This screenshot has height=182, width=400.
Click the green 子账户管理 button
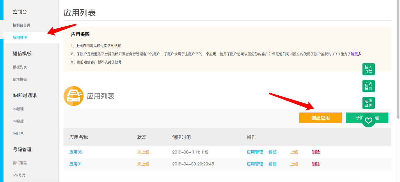pyautogui.click(x=367, y=118)
